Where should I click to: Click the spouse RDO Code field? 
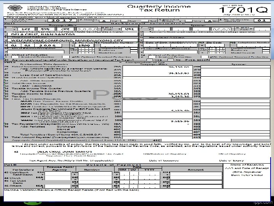point(262,29)
